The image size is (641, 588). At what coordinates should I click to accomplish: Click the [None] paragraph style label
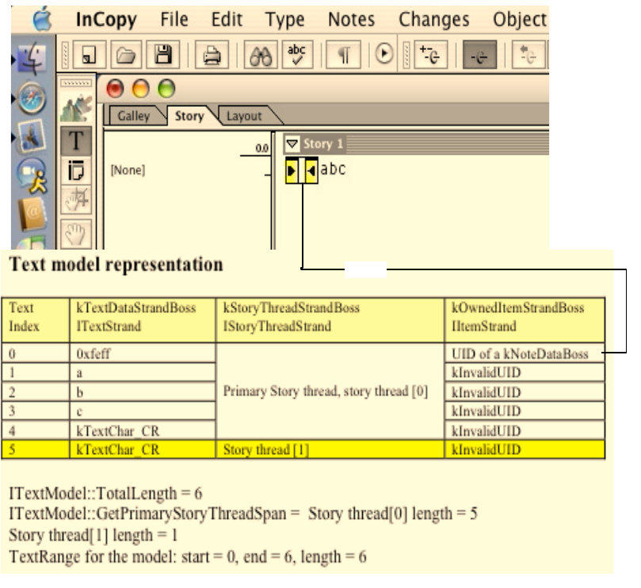128,170
